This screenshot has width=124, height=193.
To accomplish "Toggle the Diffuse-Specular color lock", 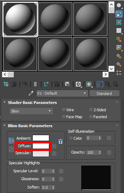I will 11,150.
